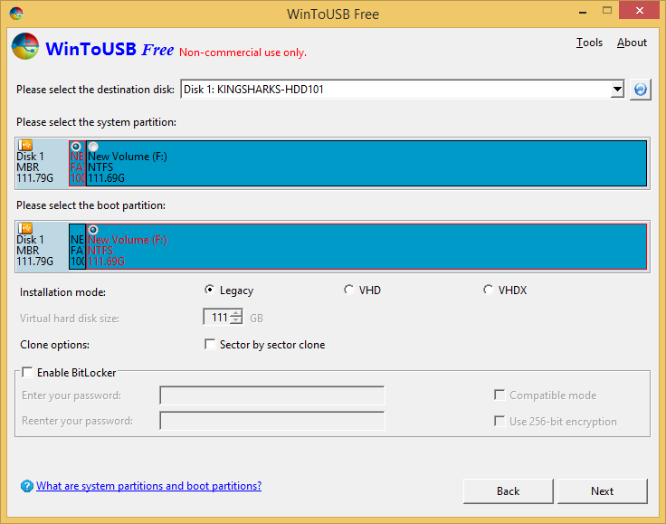Decrease virtual hard disk size stepper
This screenshot has height=524, width=666.
coord(236,320)
